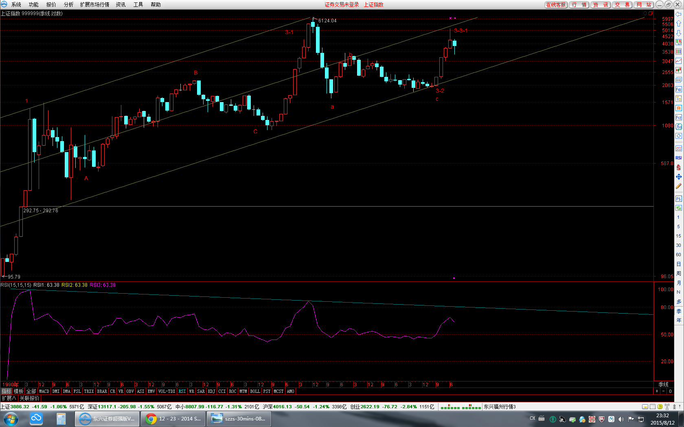Click the 证券交易未登录 login link
Image resolution: width=684 pixels, height=427 pixels.
342,4
